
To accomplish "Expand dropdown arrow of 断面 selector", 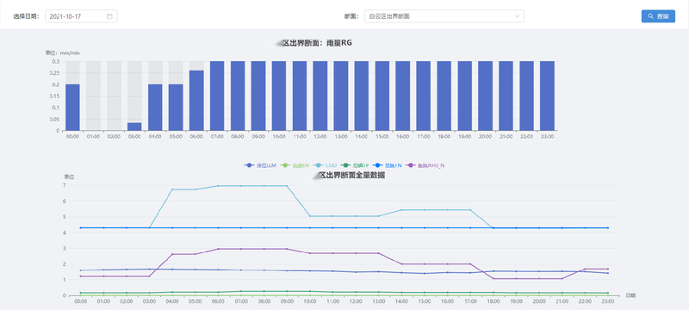I will tap(518, 16).
